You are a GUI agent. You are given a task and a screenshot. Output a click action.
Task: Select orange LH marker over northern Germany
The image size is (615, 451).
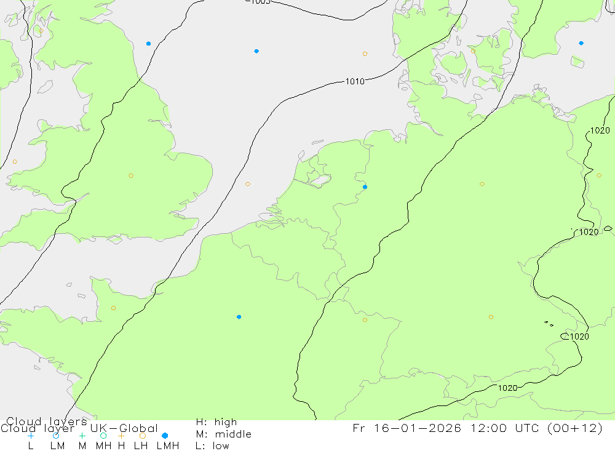coord(482,184)
